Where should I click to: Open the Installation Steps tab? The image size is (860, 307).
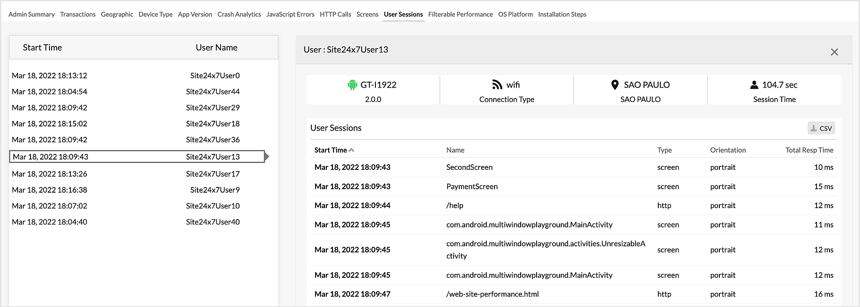(562, 14)
